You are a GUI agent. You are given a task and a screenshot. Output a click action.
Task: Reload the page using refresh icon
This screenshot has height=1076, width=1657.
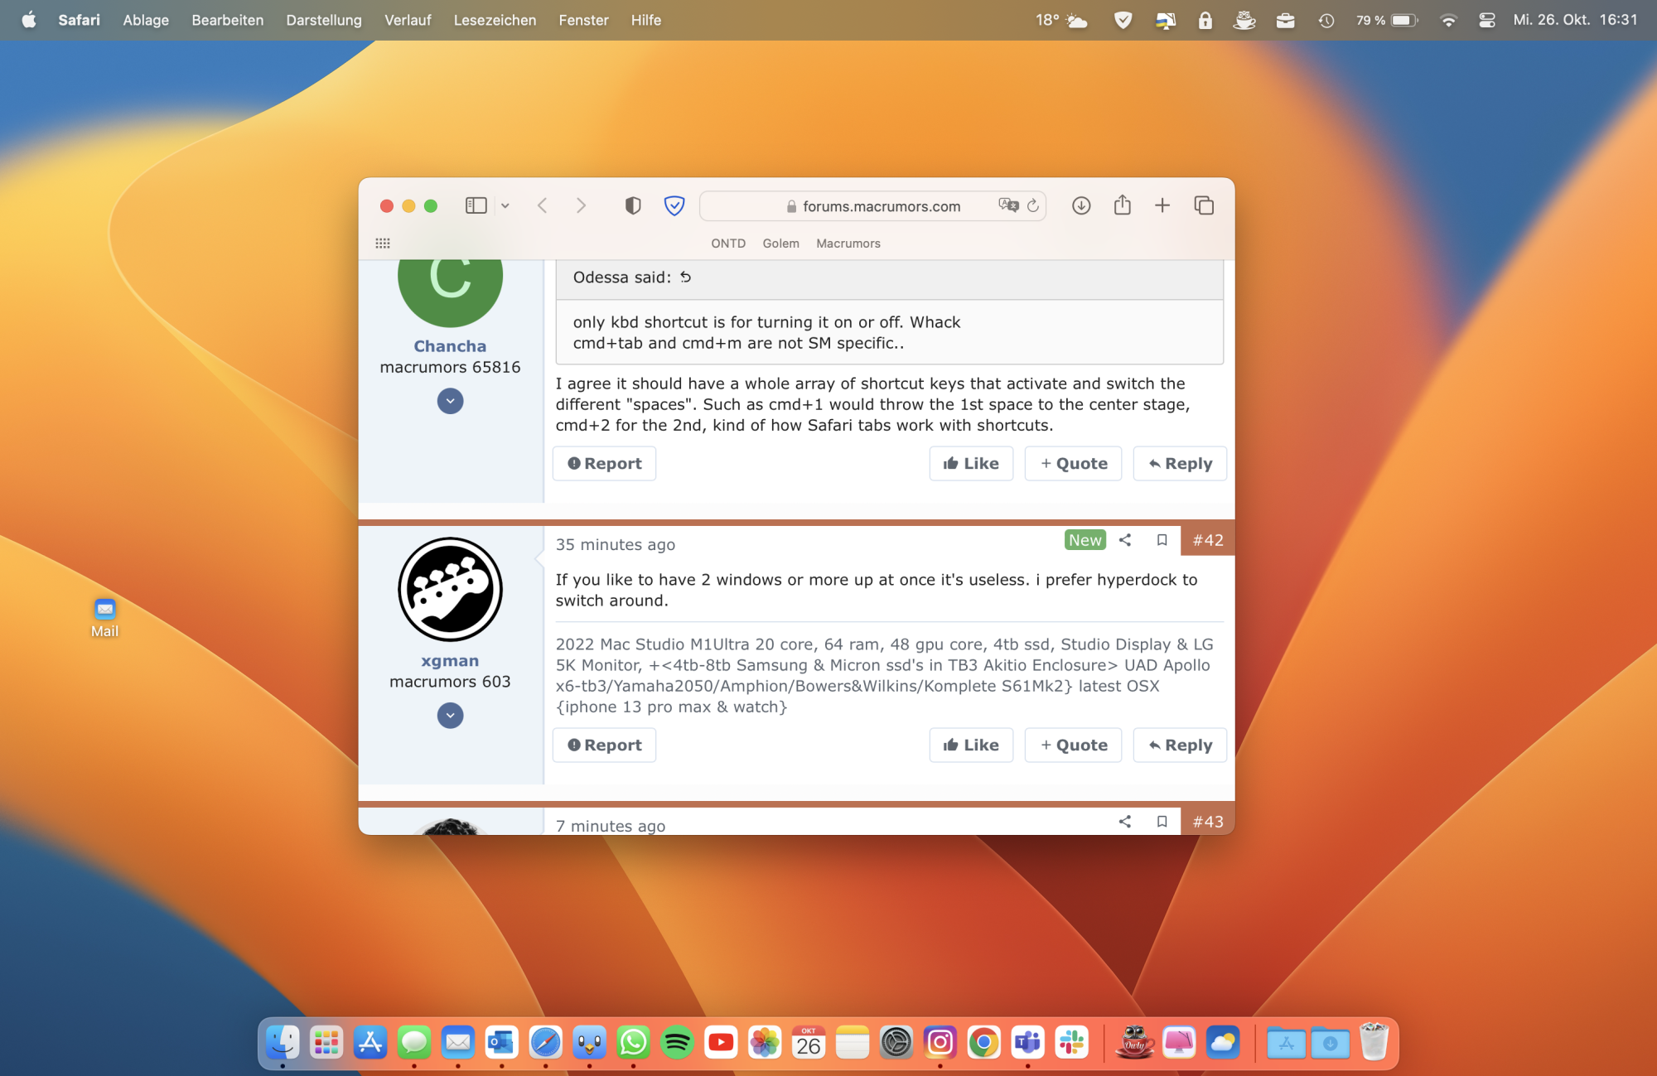point(1033,205)
